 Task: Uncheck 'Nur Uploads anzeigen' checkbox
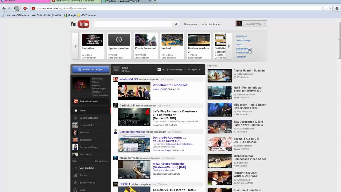(x=159, y=69)
